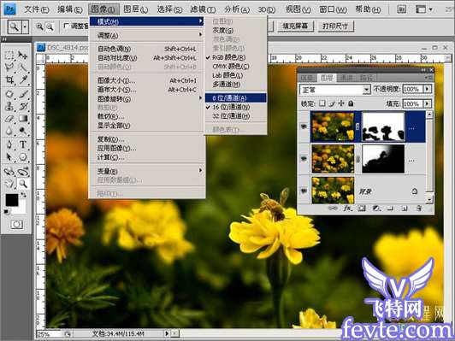
Task: Toggle Quick Mask mode
Action: [16, 225]
